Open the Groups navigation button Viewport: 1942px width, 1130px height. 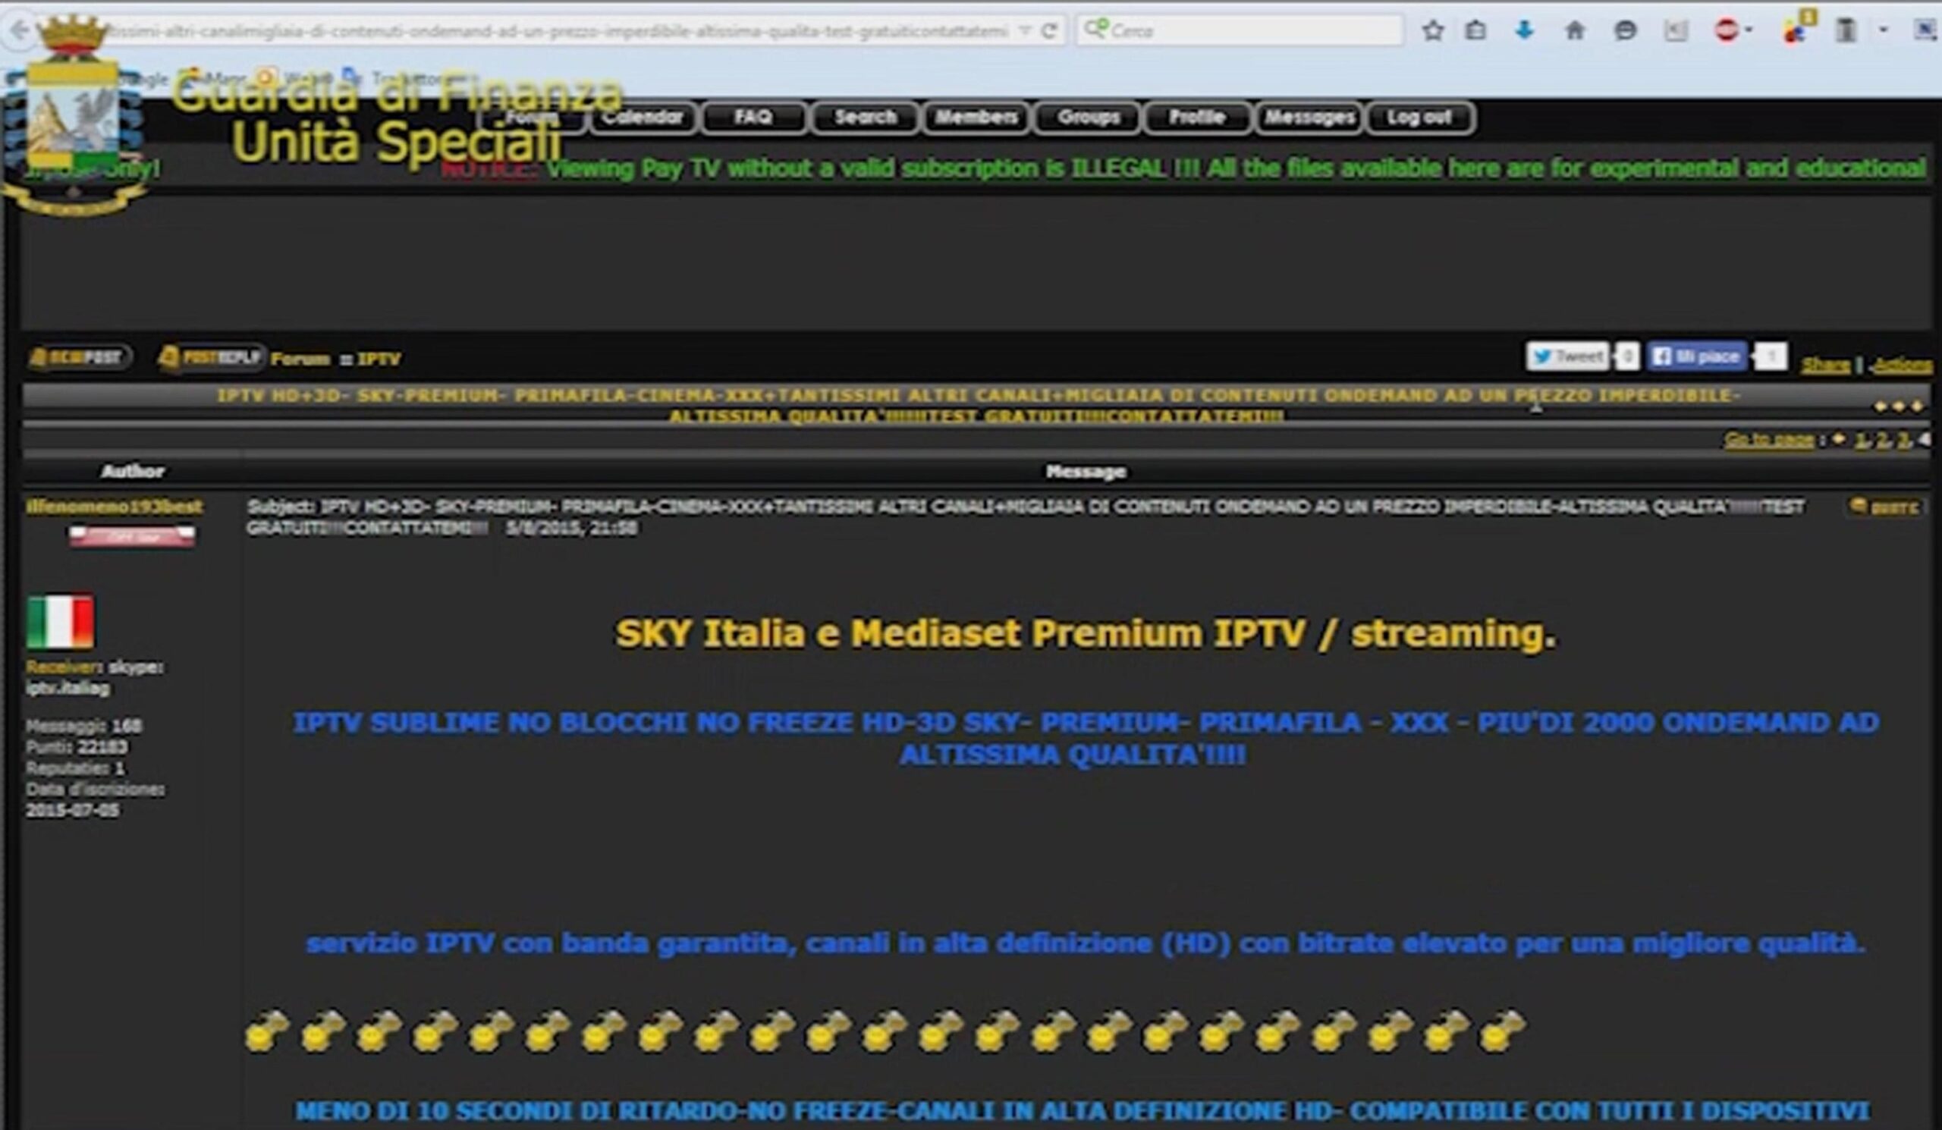coord(1088,118)
